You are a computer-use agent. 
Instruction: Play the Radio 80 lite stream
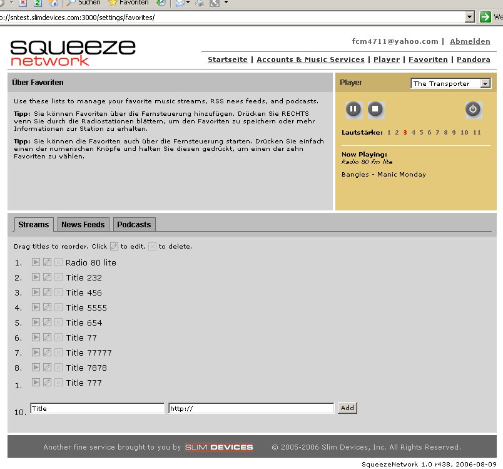point(36,262)
